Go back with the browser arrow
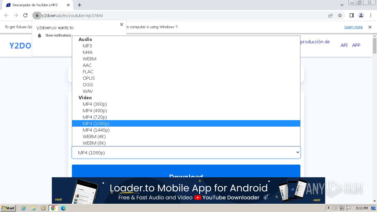377x212 pixels. click(6, 16)
